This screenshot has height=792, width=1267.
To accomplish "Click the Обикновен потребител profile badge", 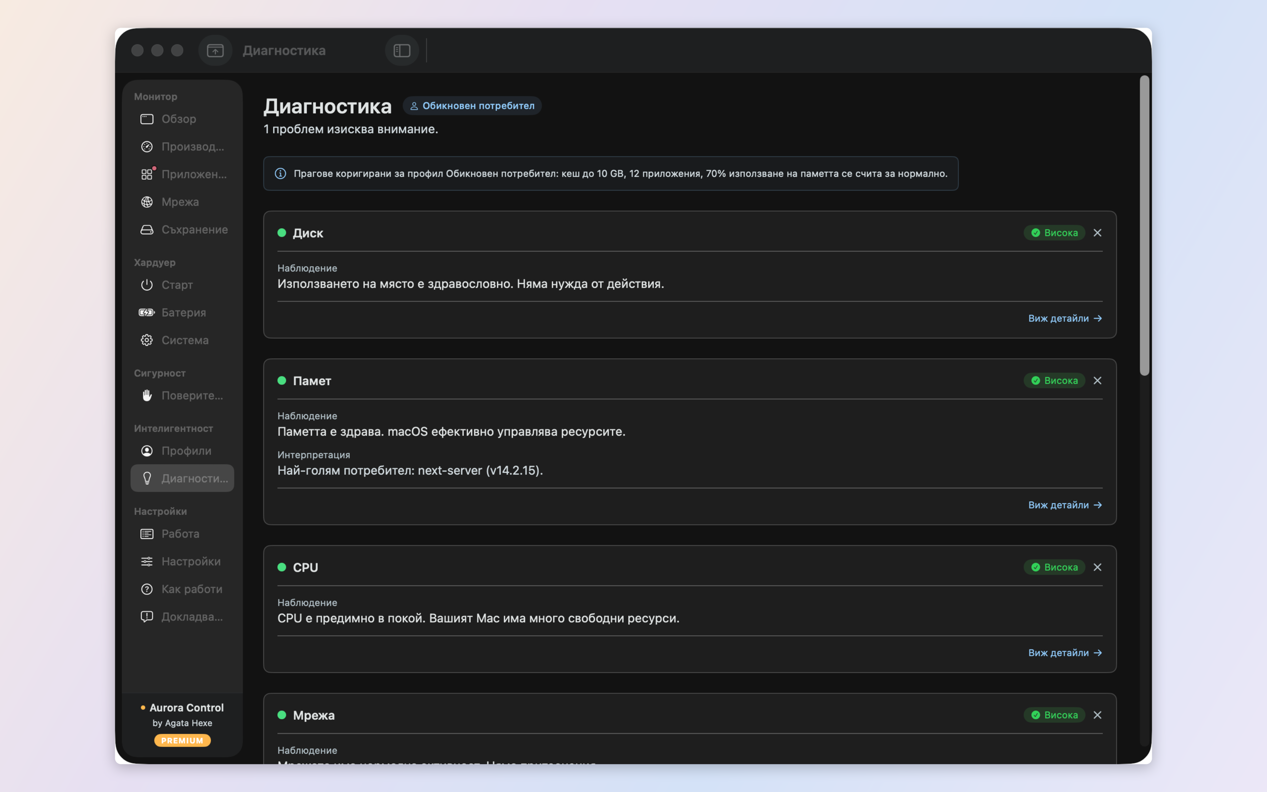I will coord(472,106).
